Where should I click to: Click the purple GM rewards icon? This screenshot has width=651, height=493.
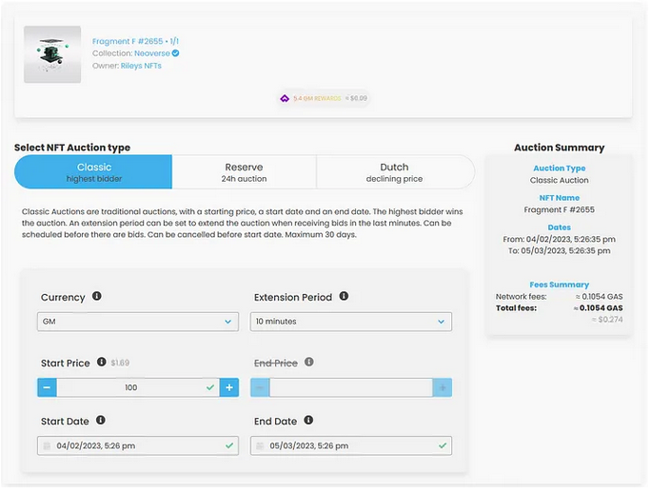tap(285, 98)
